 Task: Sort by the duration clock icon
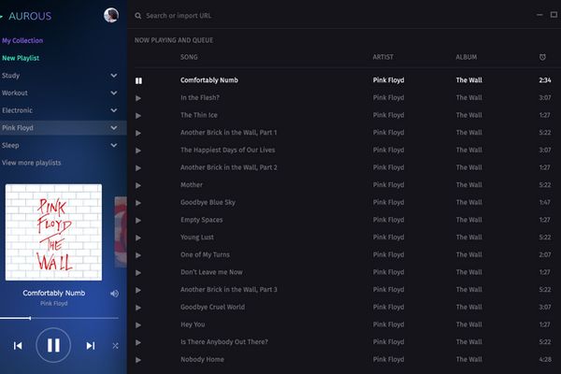[542, 57]
